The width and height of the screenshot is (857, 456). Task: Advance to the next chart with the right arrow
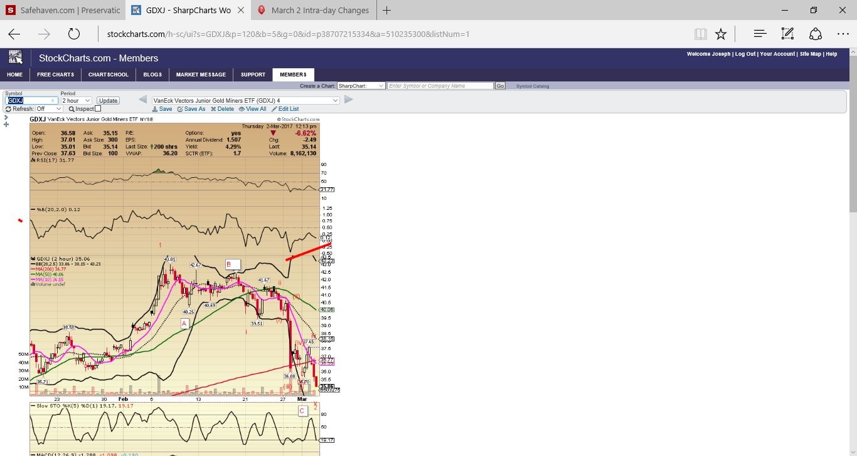pos(349,100)
